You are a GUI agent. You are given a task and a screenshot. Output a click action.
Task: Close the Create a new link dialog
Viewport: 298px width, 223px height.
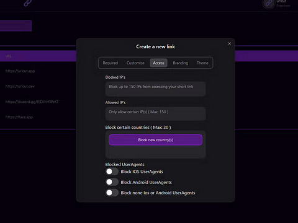coord(229,43)
